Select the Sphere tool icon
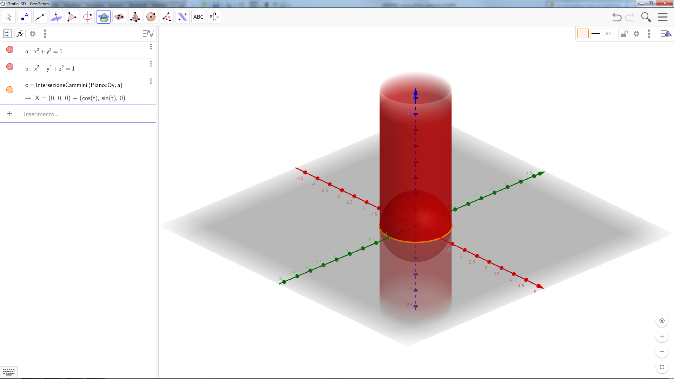The width and height of the screenshot is (674, 379). [x=151, y=17]
